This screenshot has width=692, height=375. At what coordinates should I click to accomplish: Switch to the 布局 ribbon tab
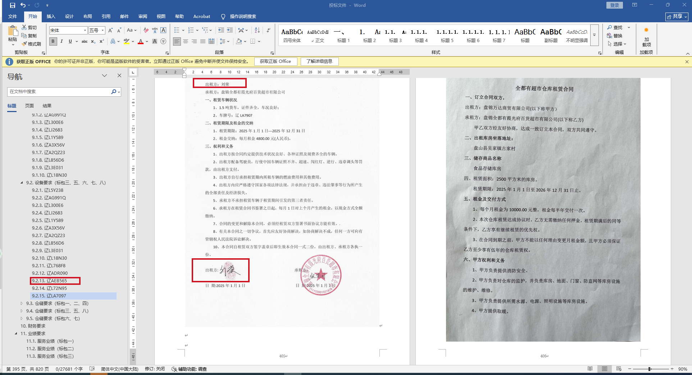tap(88, 17)
